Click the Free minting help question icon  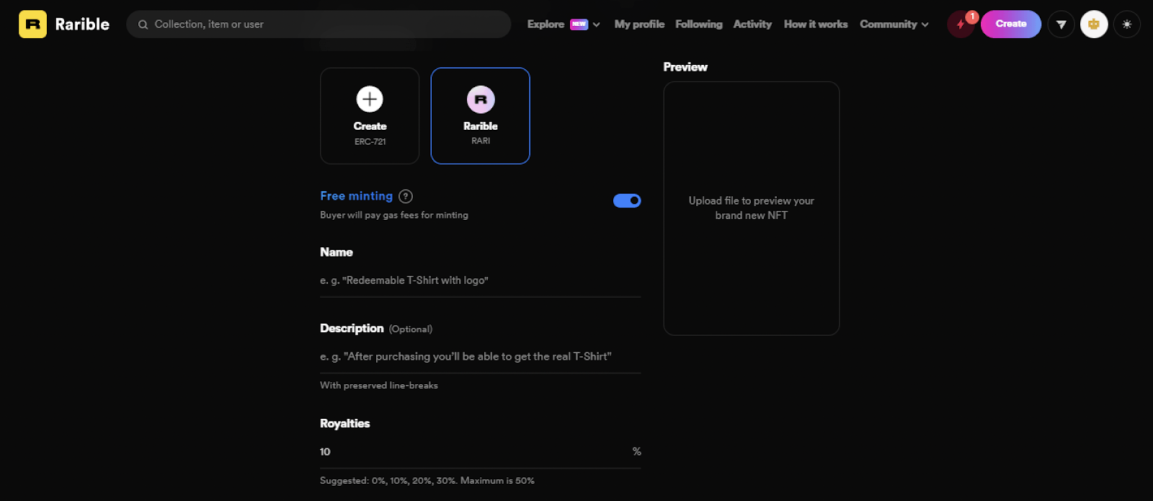click(406, 196)
